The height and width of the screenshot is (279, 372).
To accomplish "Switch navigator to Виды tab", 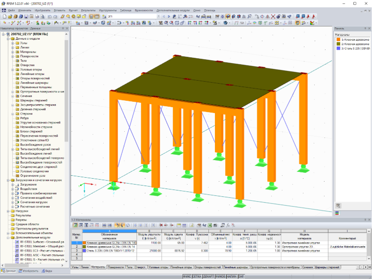I will 46,271.
